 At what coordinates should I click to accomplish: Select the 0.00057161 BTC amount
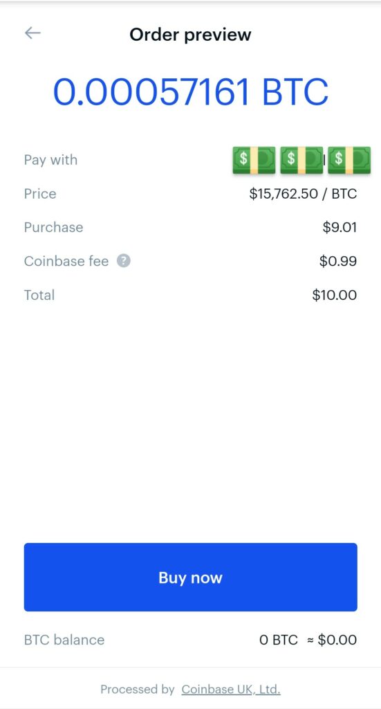[x=191, y=92]
